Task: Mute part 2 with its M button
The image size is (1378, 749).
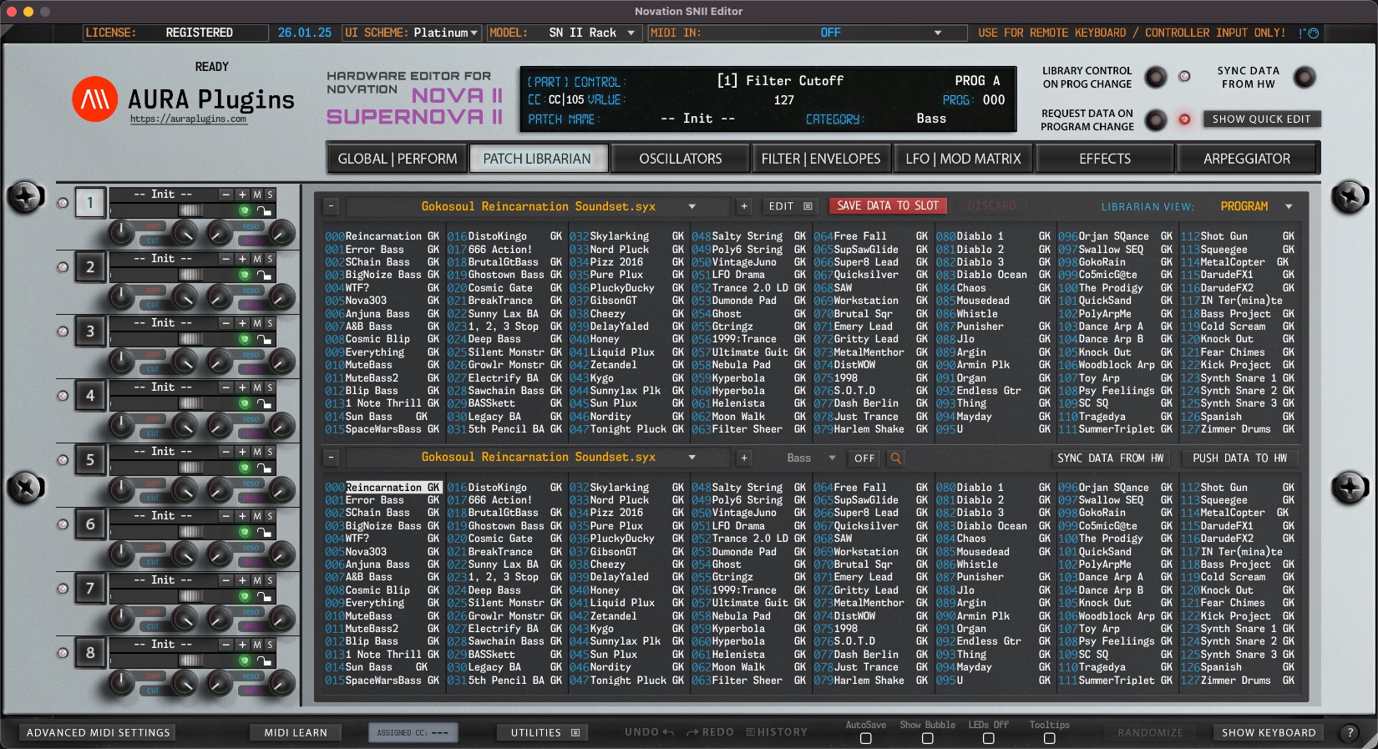Action: pyautogui.click(x=257, y=259)
